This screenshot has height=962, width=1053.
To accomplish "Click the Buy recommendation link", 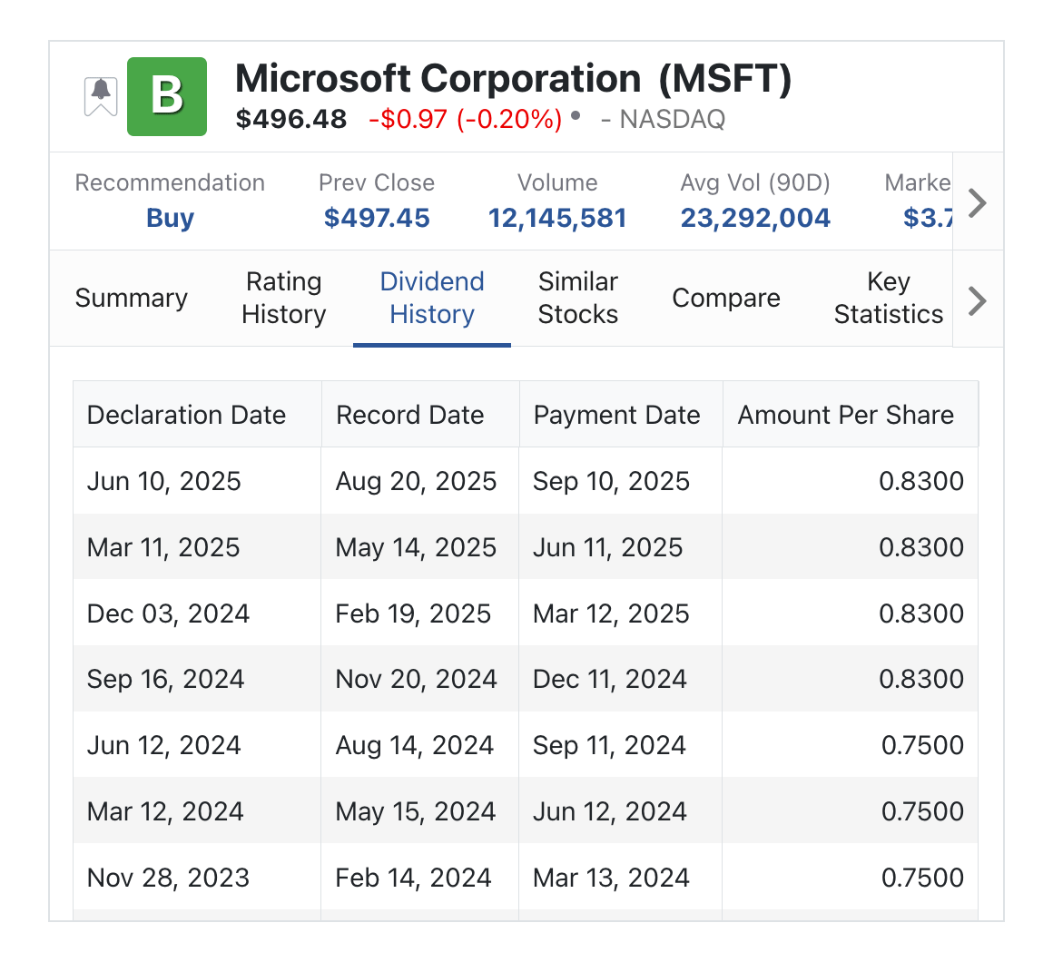I will coord(171,219).
